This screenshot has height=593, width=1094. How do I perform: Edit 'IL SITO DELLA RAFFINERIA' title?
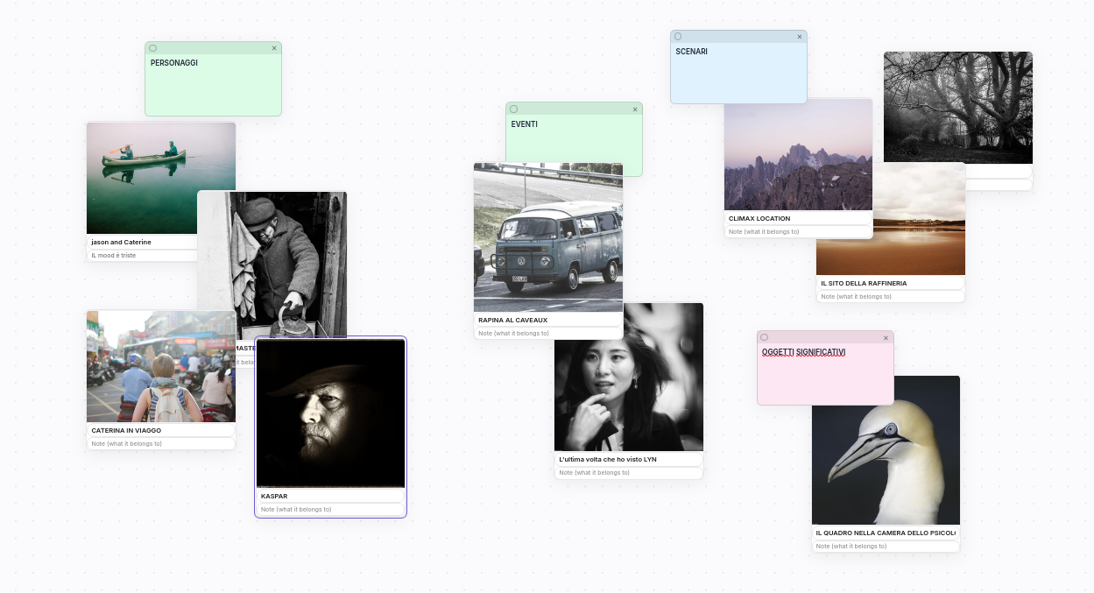(x=891, y=284)
